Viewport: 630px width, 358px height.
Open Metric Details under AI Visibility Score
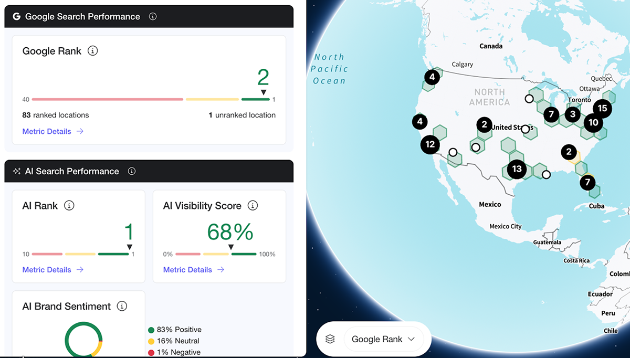(x=193, y=269)
